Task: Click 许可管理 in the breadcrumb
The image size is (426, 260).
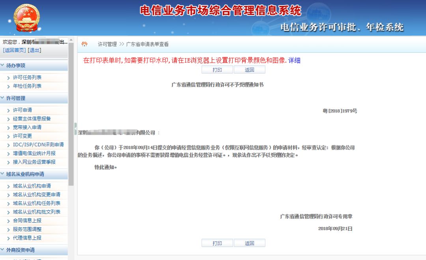Action: (107, 44)
